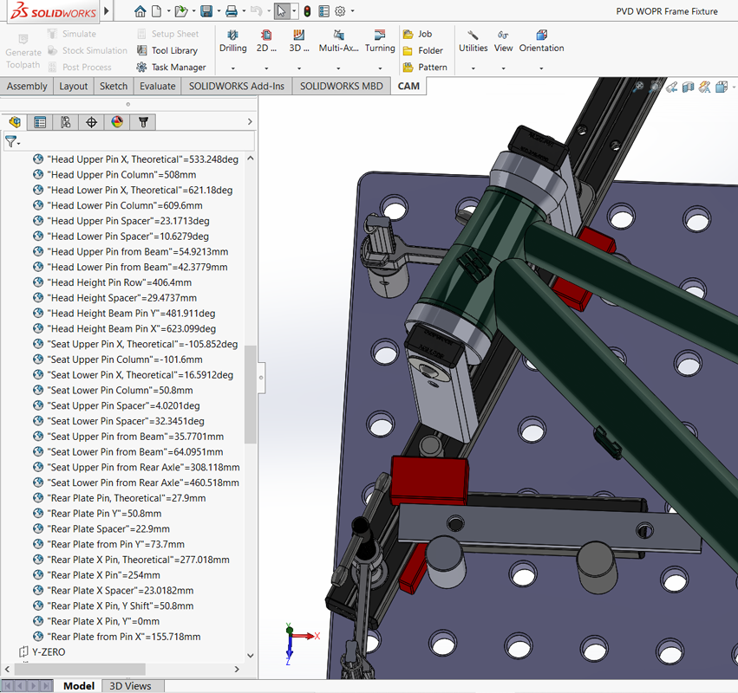Open the ConfigurationManager panel tab
This screenshot has height=693, width=738.
[x=66, y=122]
